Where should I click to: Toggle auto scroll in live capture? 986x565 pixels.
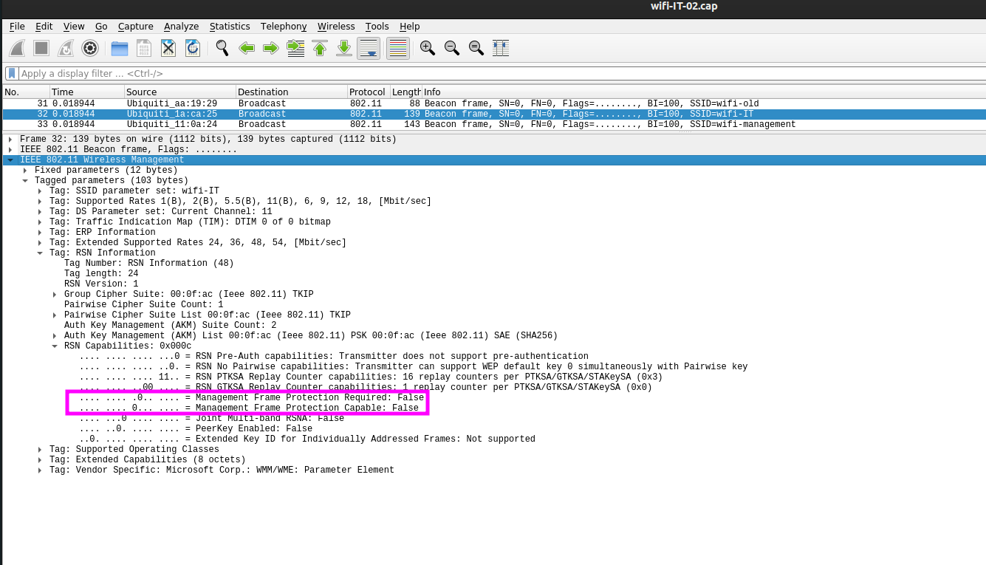click(x=368, y=48)
